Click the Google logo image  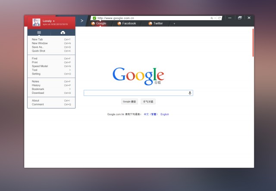pos(138,76)
